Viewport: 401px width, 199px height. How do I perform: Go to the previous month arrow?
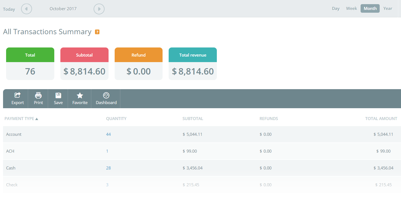coord(27,9)
